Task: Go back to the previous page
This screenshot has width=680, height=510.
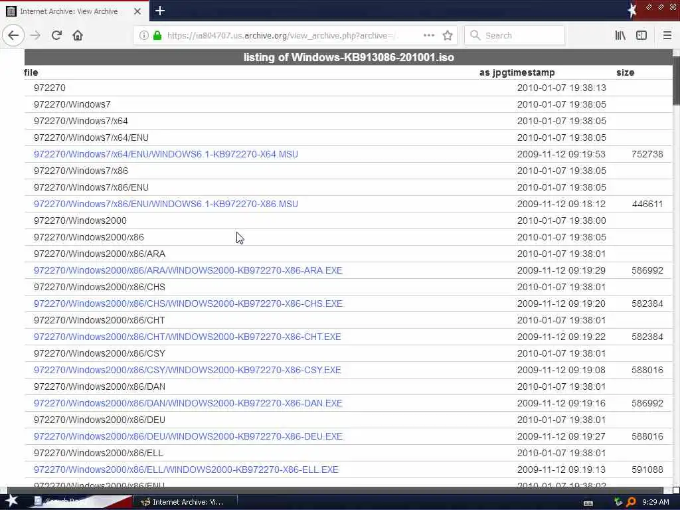Action: tap(13, 35)
